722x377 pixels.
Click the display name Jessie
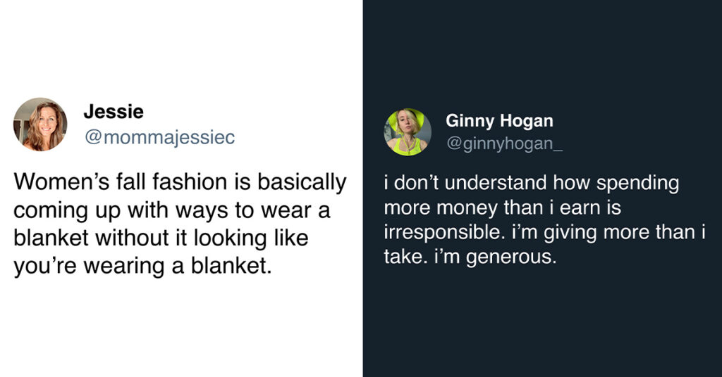[x=114, y=112]
